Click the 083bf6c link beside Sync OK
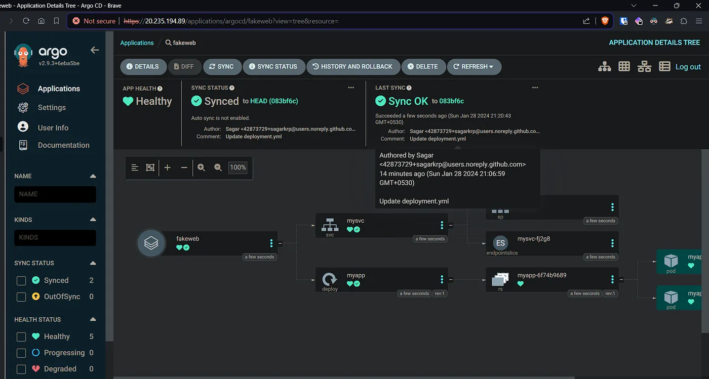This screenshot has width=709, height=379. [452, 101]
